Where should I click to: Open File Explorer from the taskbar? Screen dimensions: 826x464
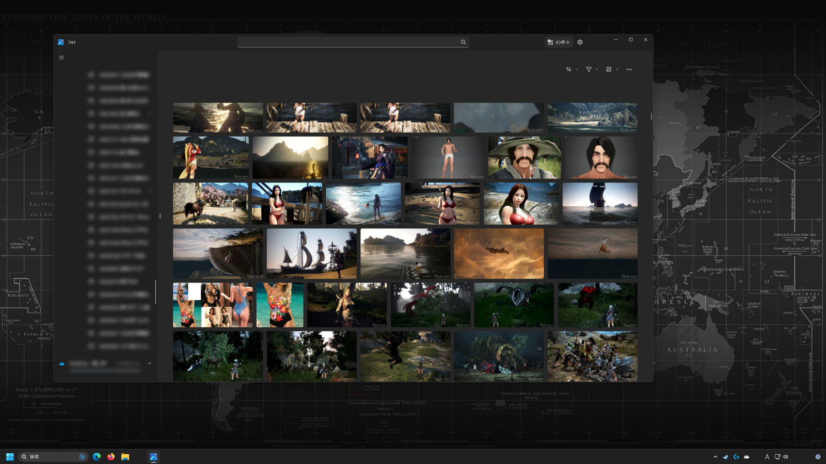pyautogui.click(x=125, y=457)
